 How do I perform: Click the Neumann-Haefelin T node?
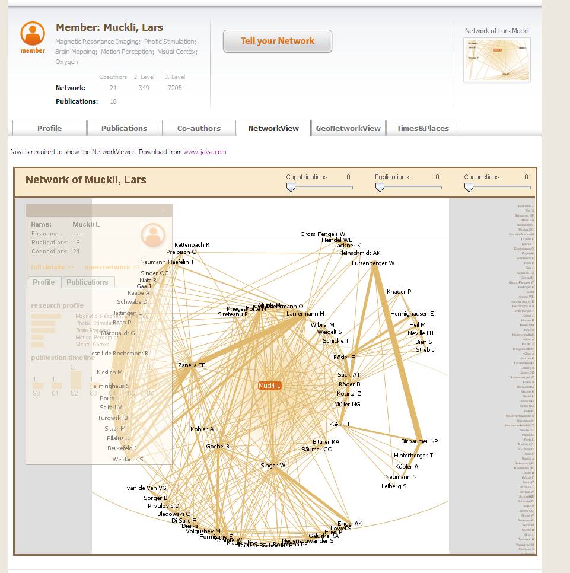pyautogui.click(x=167, y=262)
